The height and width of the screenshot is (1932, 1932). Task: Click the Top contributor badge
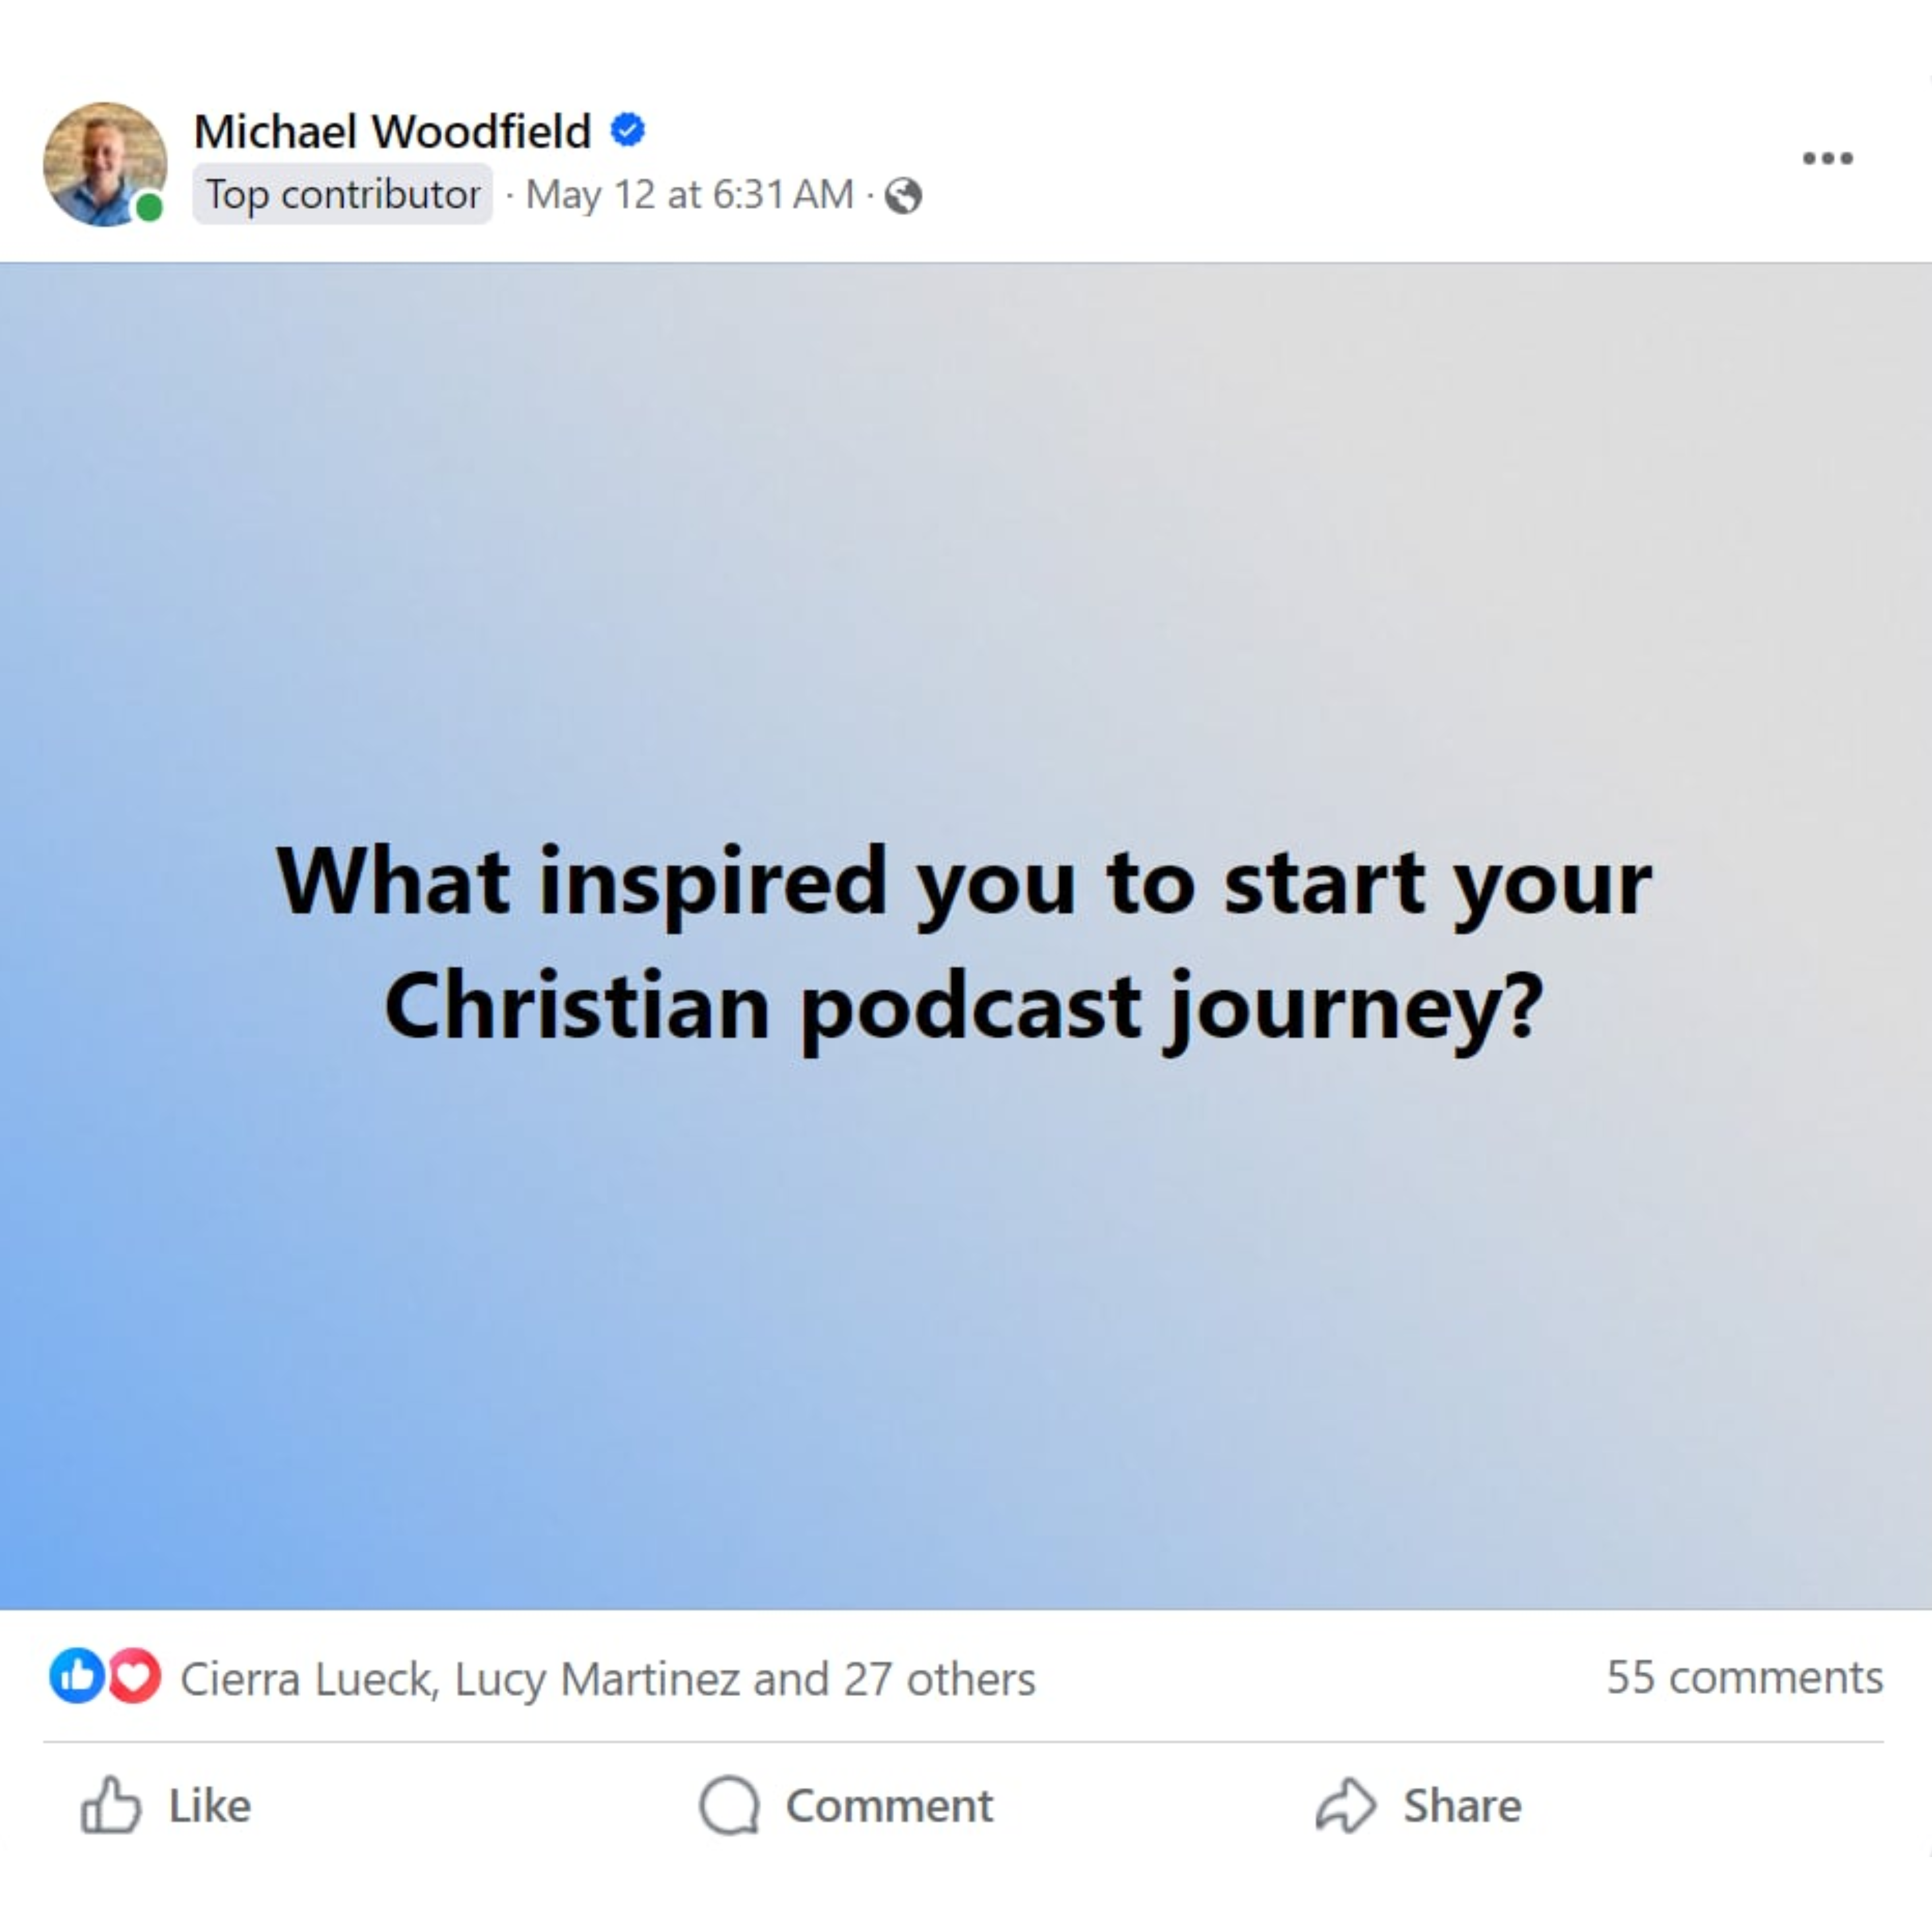click(342, 194)
